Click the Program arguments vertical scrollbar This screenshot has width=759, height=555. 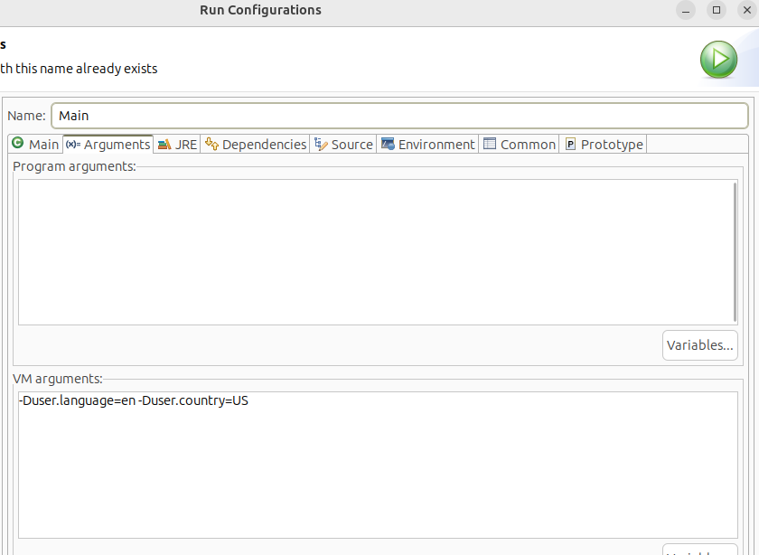(735, 251)
